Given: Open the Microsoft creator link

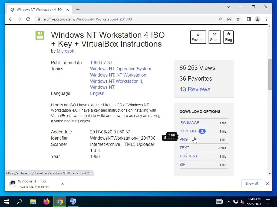Looking at the screenshot, I should 65,51.
